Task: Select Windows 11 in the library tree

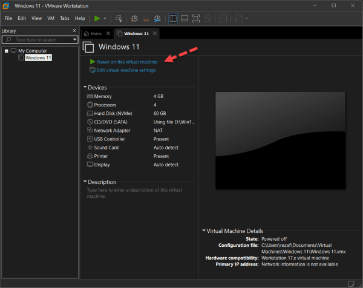Action: click(x=38, y=58)
